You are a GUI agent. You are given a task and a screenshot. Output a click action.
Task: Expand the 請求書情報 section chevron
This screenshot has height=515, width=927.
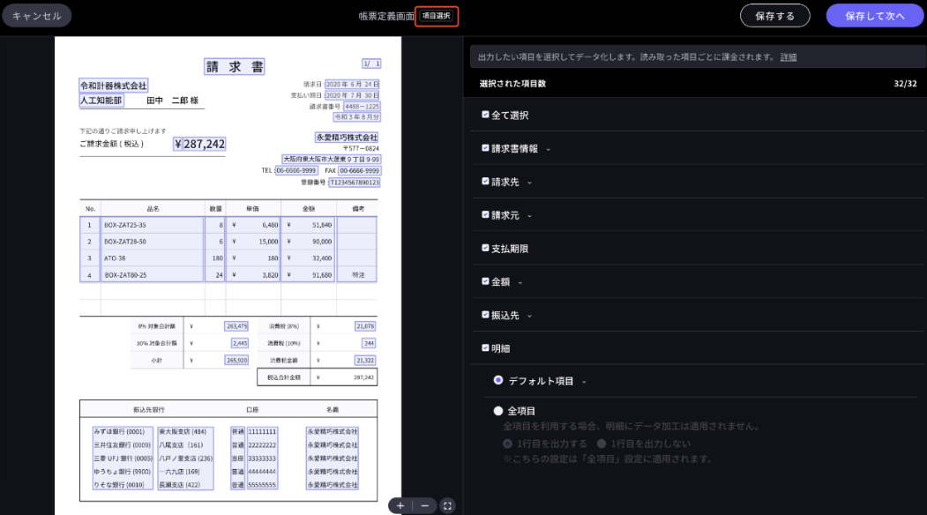pos(548,149)
